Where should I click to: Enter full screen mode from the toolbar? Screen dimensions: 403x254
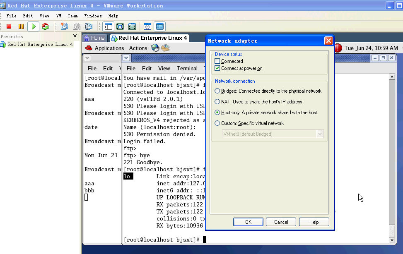[x=120, y=26]
